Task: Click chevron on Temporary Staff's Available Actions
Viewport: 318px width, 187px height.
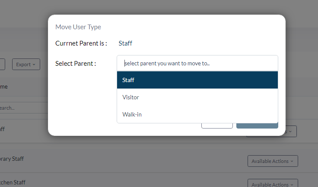Action: tap(292, 161)
